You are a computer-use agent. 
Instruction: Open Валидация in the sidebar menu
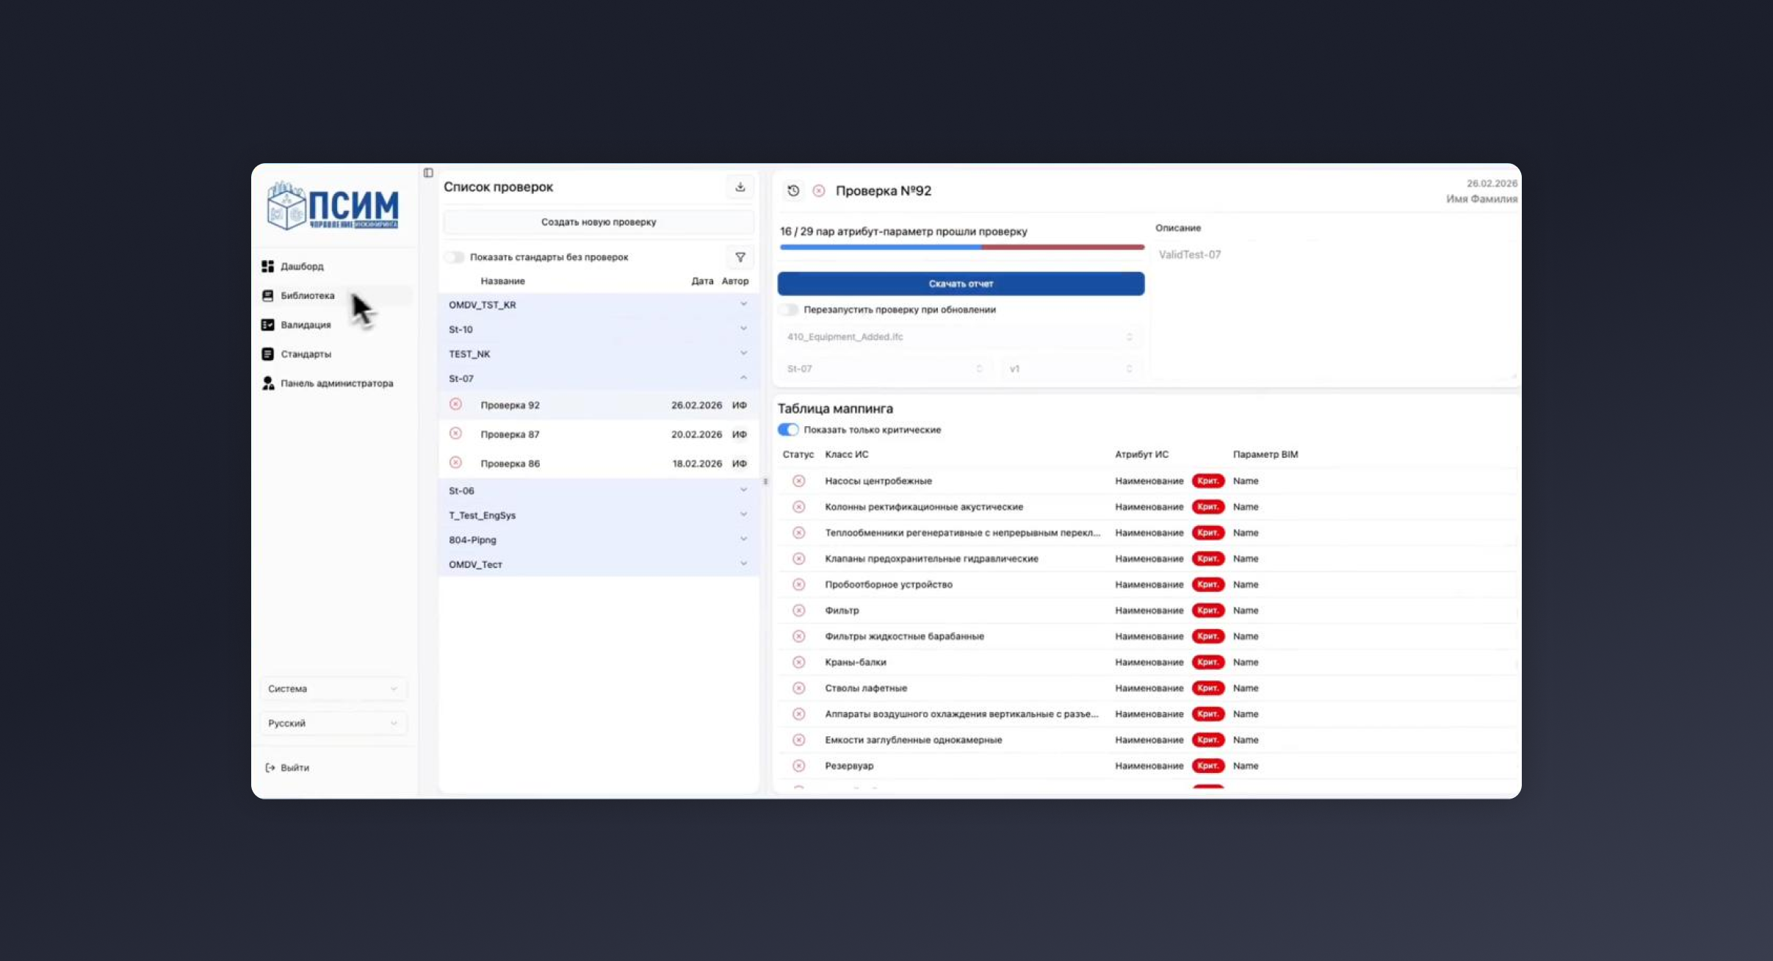coord(306,325)
